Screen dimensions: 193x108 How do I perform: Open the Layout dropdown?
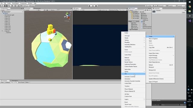[181, 6]
